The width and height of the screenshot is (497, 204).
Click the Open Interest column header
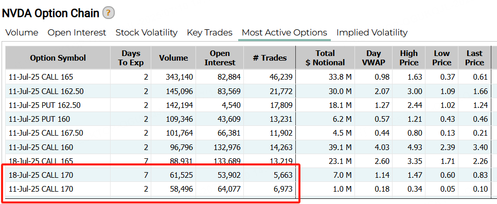point(220,58)
